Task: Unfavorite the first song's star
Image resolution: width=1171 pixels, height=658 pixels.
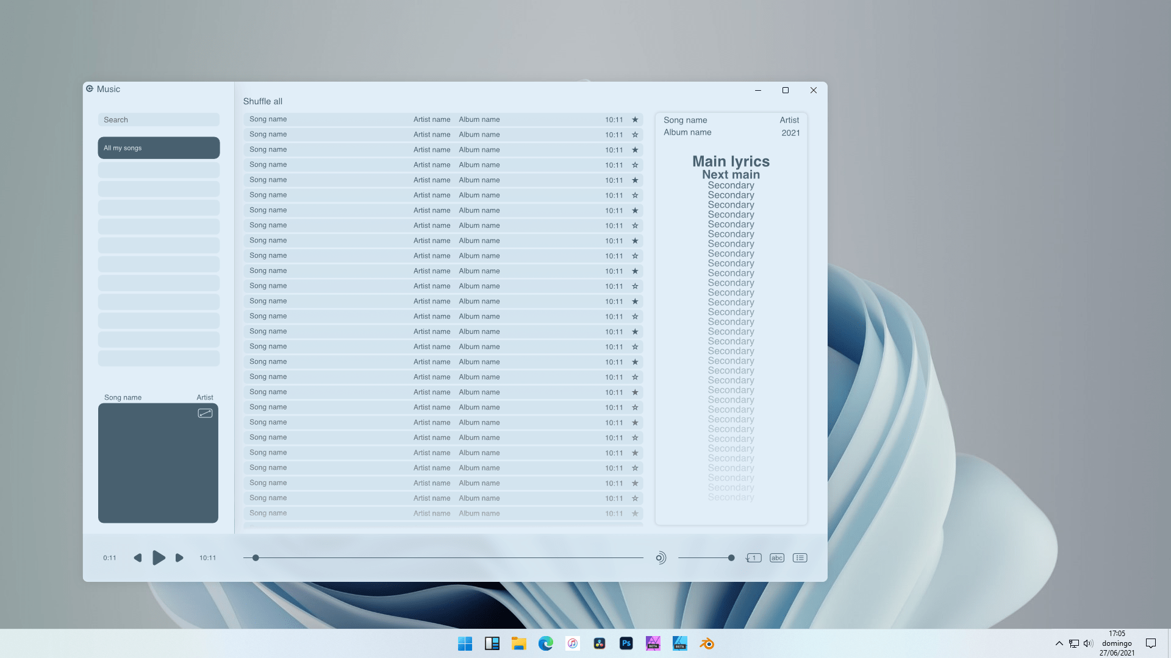Action: (634, 119)
